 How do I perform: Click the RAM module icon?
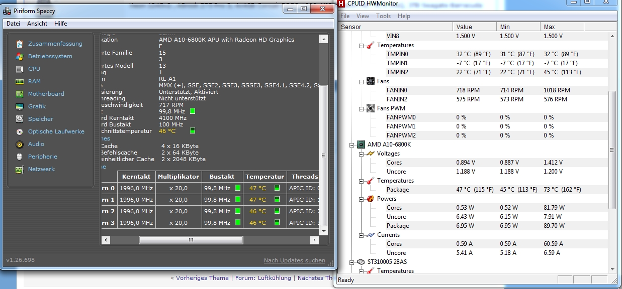[20, 81]
